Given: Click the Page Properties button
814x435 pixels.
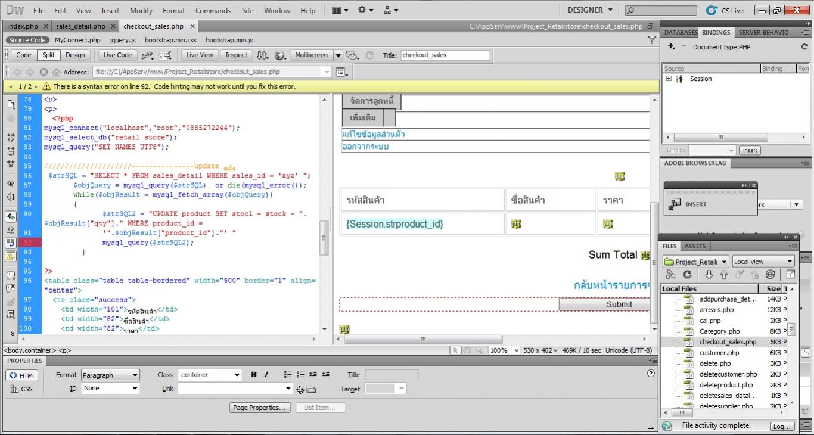Looking at the screenshot, I should click(260, 408).
